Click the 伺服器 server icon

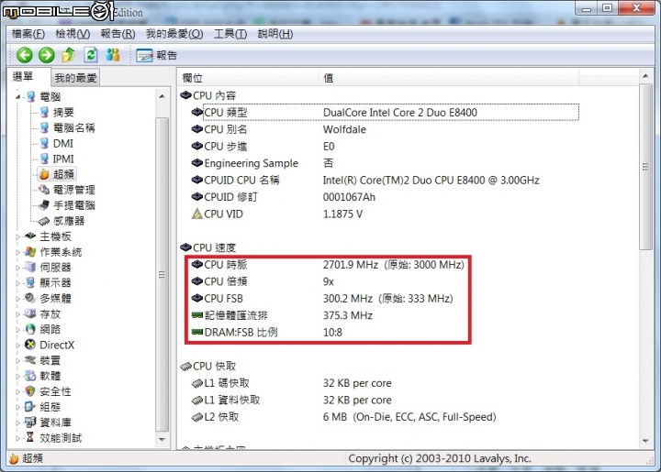[x=30, y=267]
